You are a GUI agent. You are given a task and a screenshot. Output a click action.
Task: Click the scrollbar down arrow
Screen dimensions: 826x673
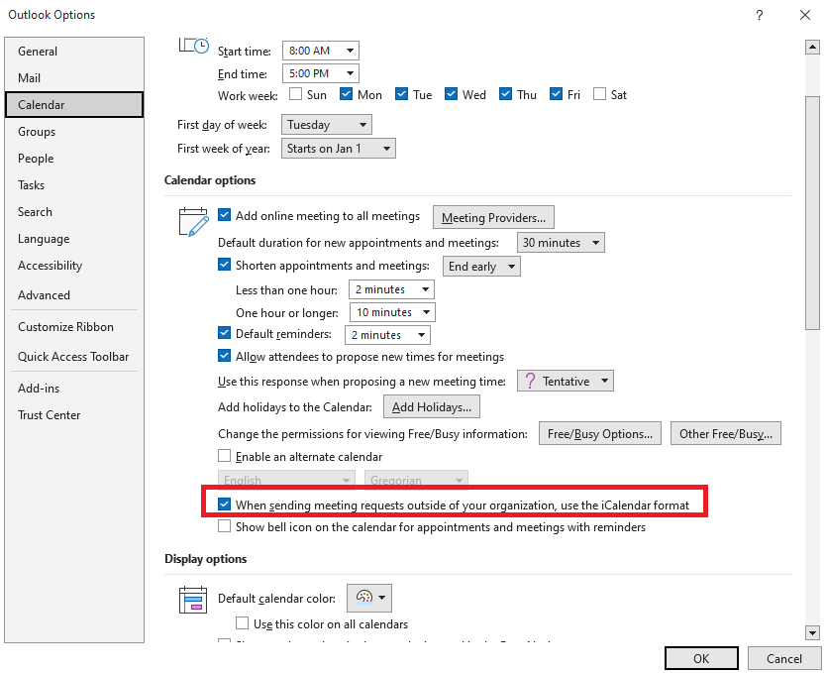812,633
